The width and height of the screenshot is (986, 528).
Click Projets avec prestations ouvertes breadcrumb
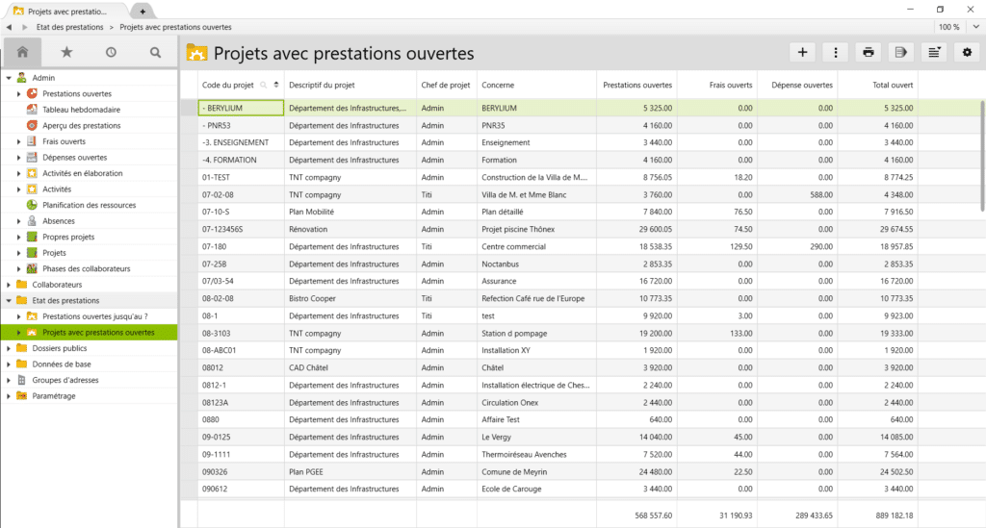click(x=175, y=27)
